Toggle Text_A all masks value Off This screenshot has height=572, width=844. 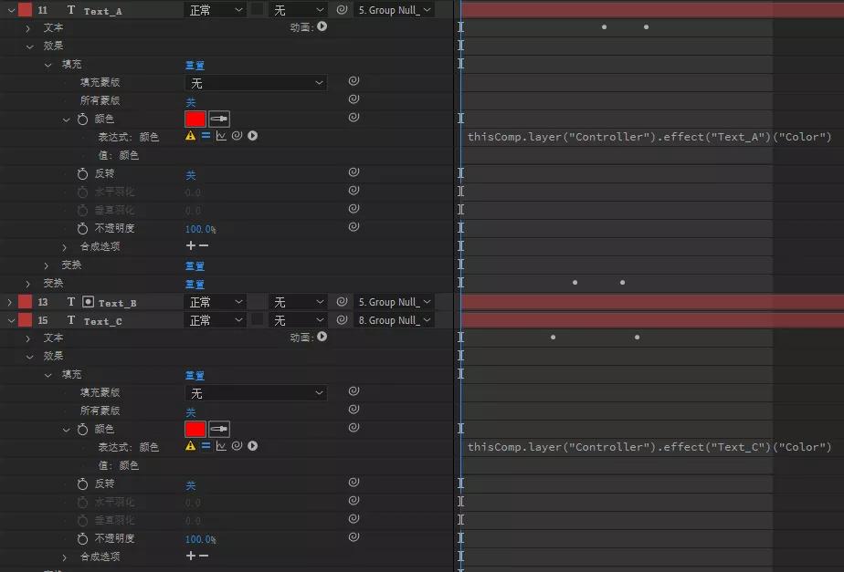(x=191, y=101)
